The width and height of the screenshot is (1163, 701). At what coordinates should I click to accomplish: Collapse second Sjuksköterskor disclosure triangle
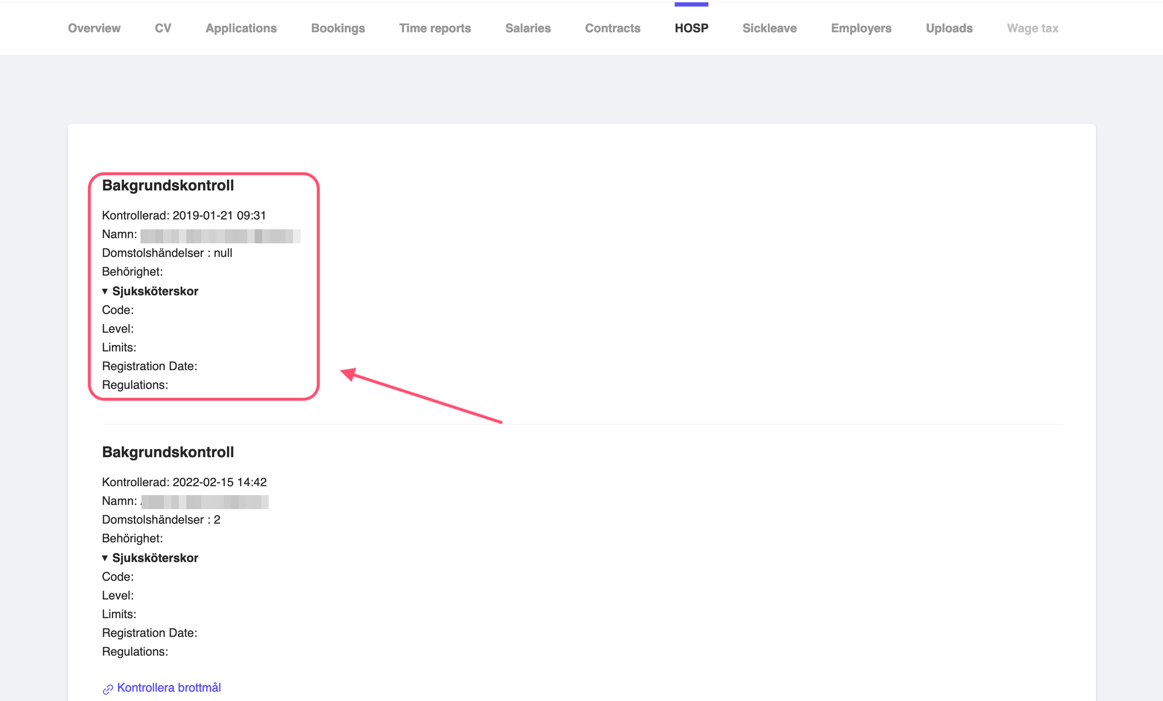click(105, 558)
